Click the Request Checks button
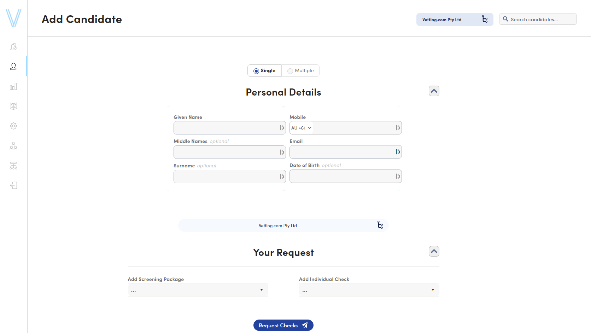The height and width of the screenshot is (333, 591). point(283,326)
